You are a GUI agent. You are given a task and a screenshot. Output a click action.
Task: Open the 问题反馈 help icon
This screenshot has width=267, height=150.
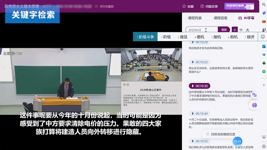click(202, 6)
